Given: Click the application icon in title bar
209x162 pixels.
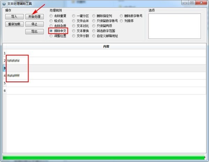Looking at the screenshot, I should (x=4, y=4).
